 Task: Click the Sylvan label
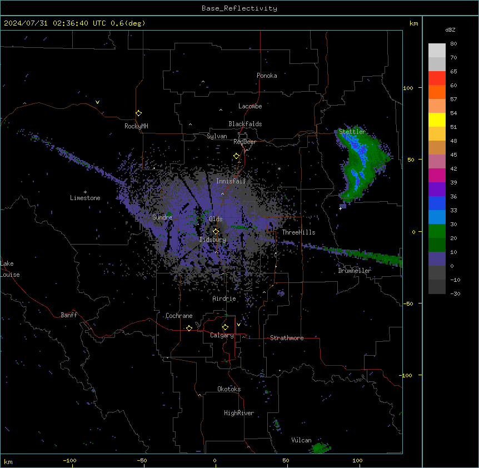[217, 136]
